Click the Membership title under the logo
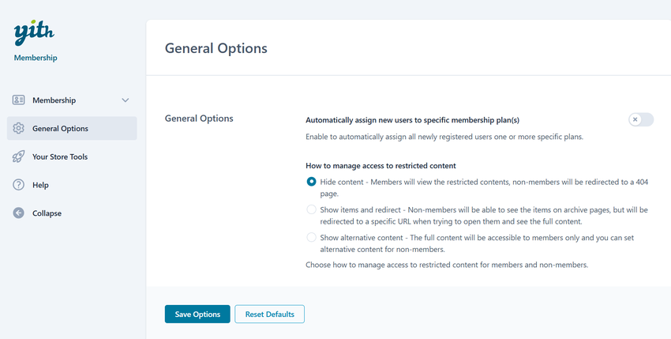 pos(36,58)
